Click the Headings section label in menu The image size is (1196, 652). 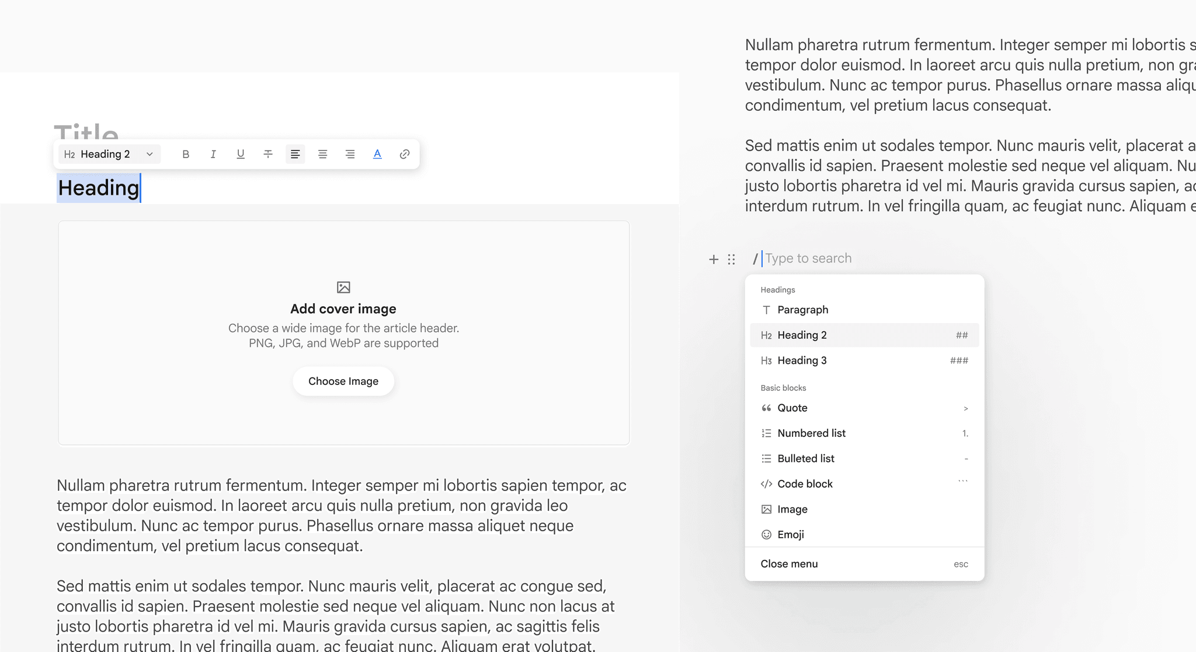coord(778,290)
